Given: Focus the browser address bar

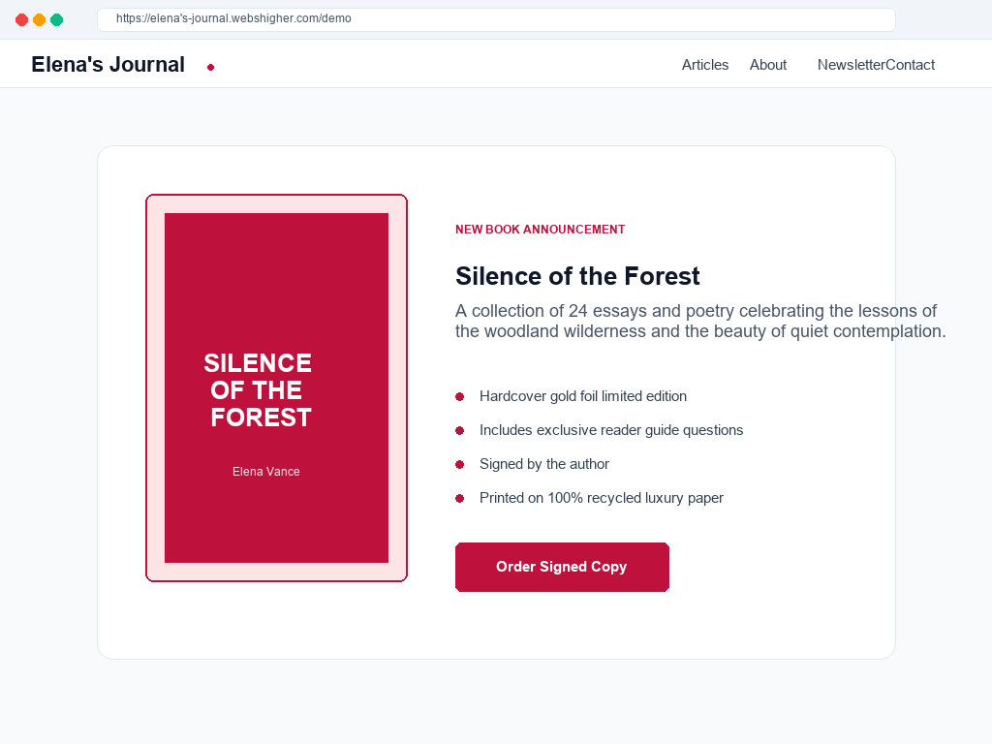Looking at the screenshot, I should click(496, 19).
